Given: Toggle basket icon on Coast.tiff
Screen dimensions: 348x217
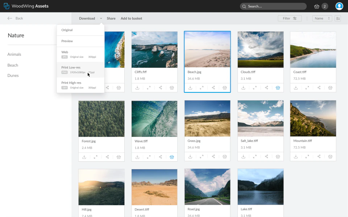Looking at the screenshot, I should [330, 88].
